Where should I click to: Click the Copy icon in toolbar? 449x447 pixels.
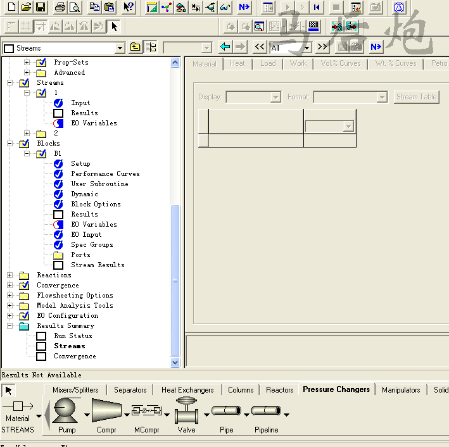[94, 7]
